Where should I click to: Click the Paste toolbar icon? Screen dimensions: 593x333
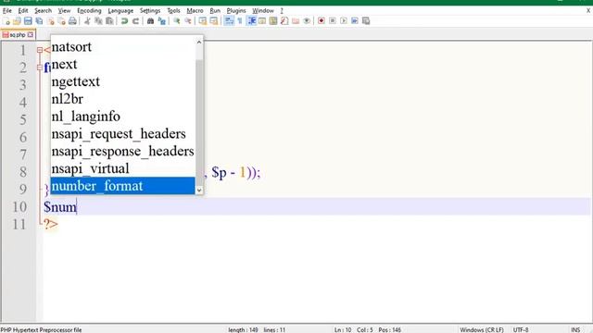pos(109,21)
